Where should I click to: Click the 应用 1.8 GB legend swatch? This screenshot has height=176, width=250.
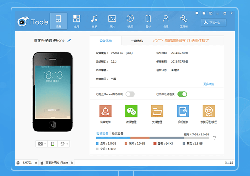[97, 144]
